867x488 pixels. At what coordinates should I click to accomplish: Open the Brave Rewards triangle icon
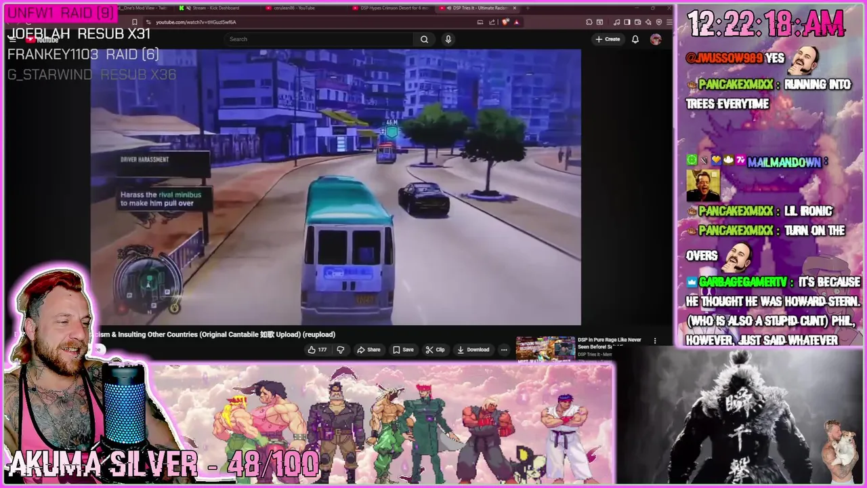tap(516, 22)
